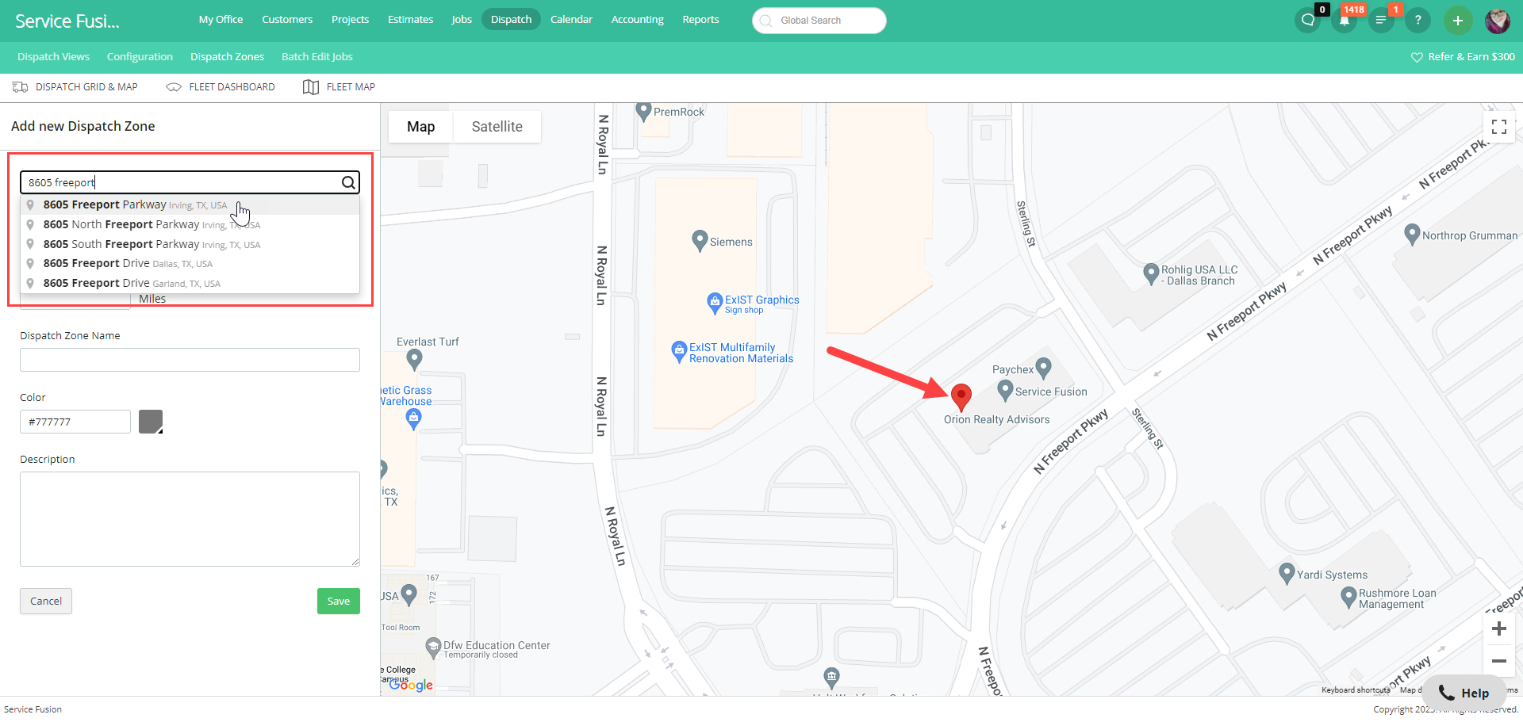Zoom in on the map
Viewport: 1523px width, 722px height.
click(x=1499, y=628)
